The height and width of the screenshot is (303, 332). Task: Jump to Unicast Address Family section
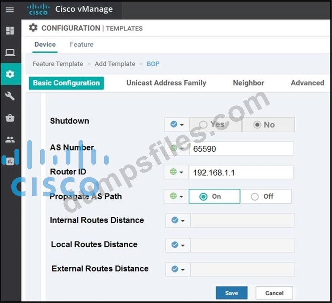click(166, 83)
